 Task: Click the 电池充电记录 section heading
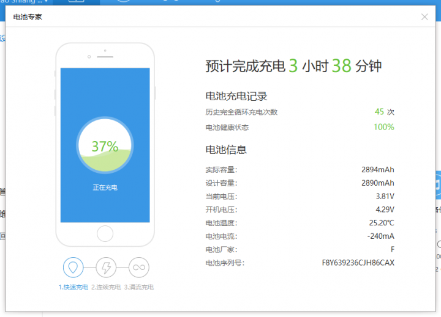236,97
